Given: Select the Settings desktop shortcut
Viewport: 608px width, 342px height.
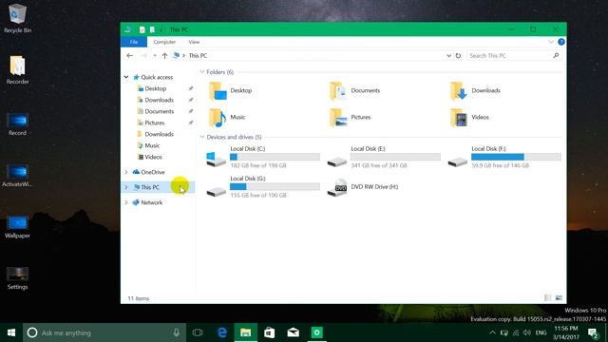Looking at the screenshot, I should pyautogui.click(x=17, y=278).
